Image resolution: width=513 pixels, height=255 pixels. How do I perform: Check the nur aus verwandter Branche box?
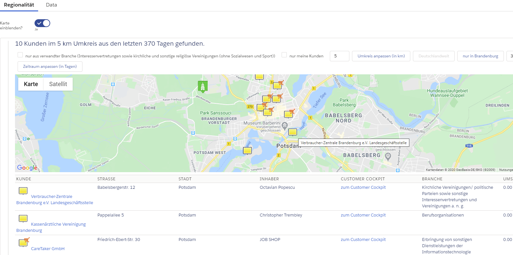tap(20, 55)
